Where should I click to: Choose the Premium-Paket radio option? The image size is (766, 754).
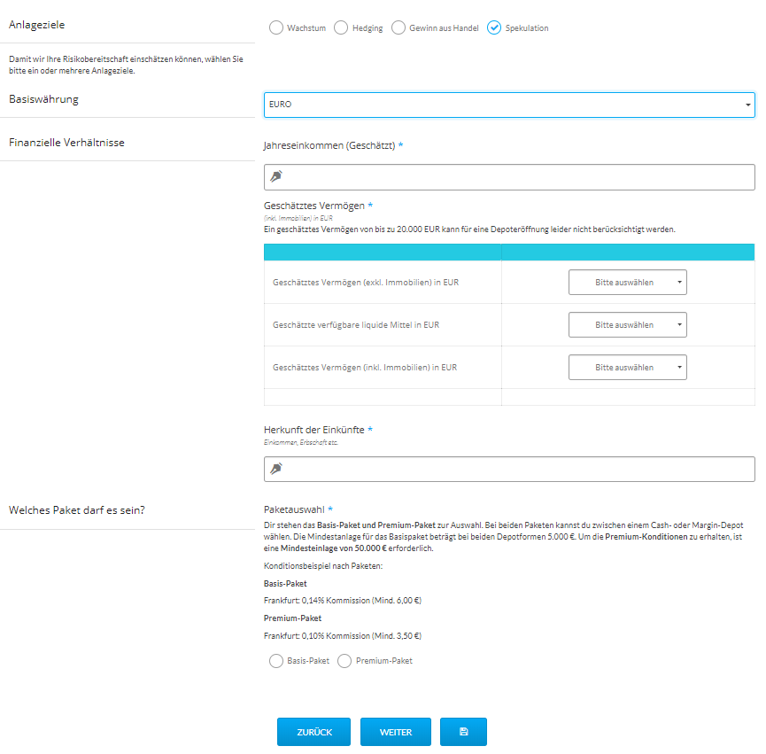pos(344,661)
